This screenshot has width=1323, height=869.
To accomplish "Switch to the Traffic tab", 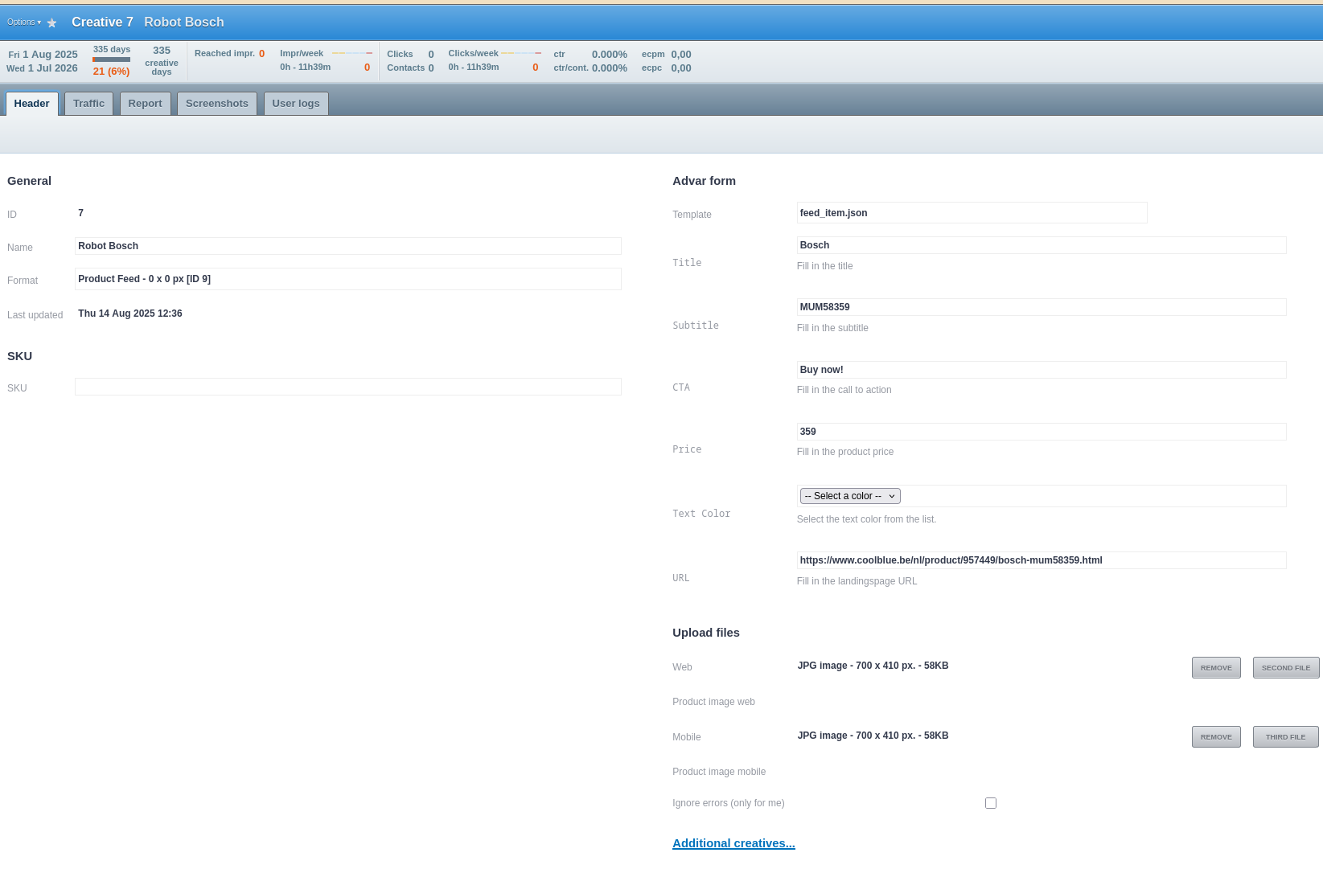I will click(88, 104).
